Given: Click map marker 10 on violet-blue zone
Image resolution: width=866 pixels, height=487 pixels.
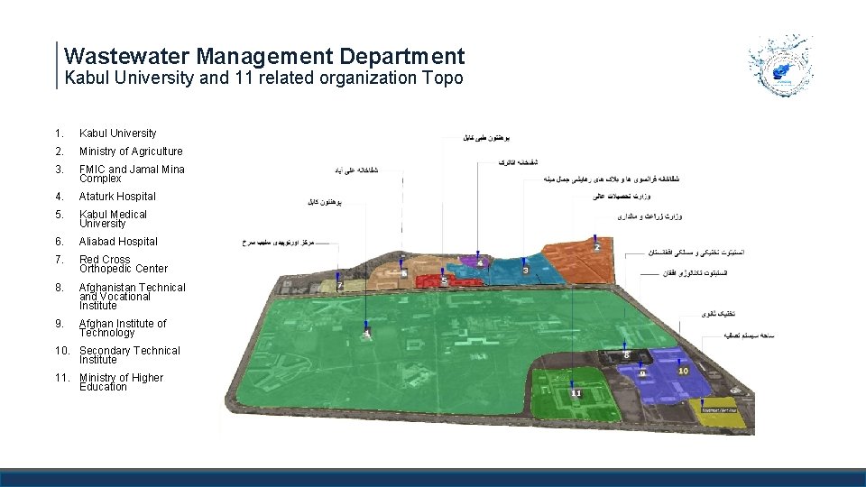Looking at the screenshot, I should [683, 371].
